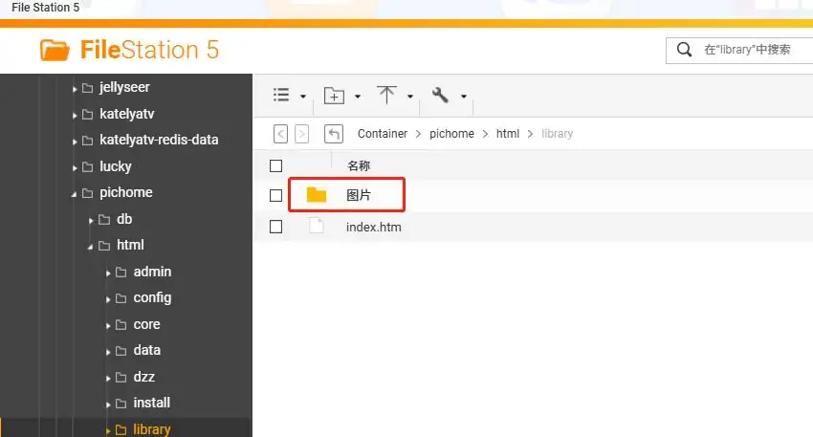Check the box beside 图片 folder
Screen dimensions: 813x437
click(x=276, y=195)
